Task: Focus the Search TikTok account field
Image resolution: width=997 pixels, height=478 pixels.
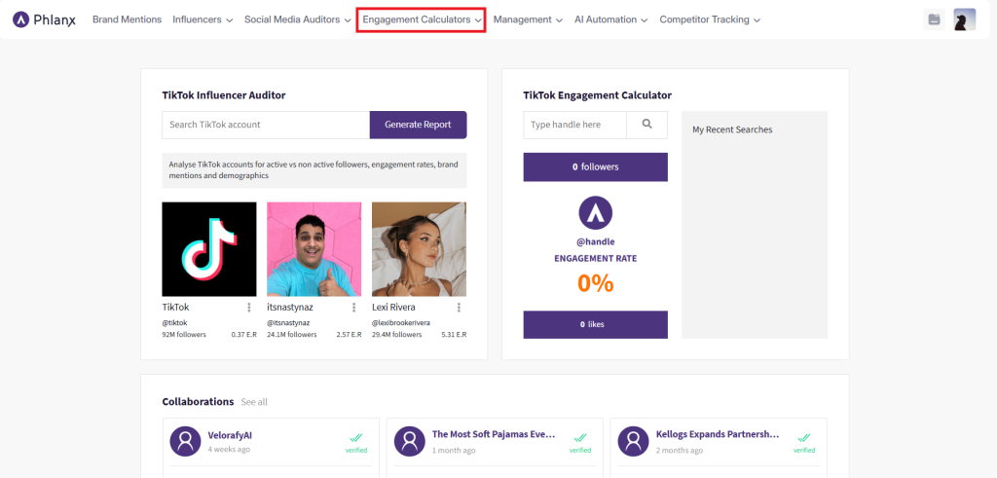Action: [266, 125]
